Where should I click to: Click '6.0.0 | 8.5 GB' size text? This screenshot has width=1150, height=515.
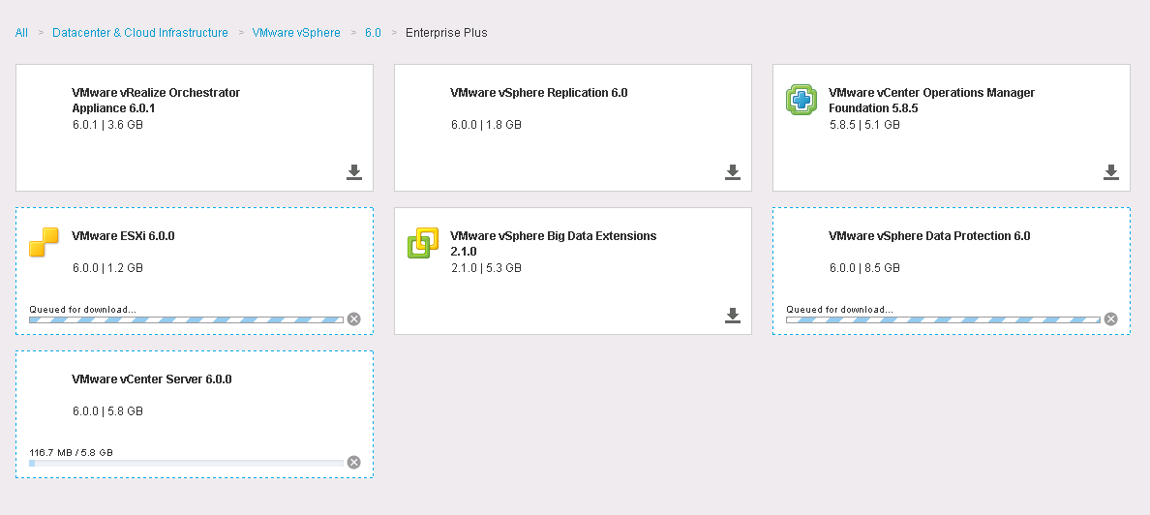pyautogui.click(x=864, y=268)
